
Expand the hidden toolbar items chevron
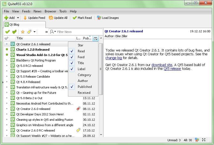point(46,32)
